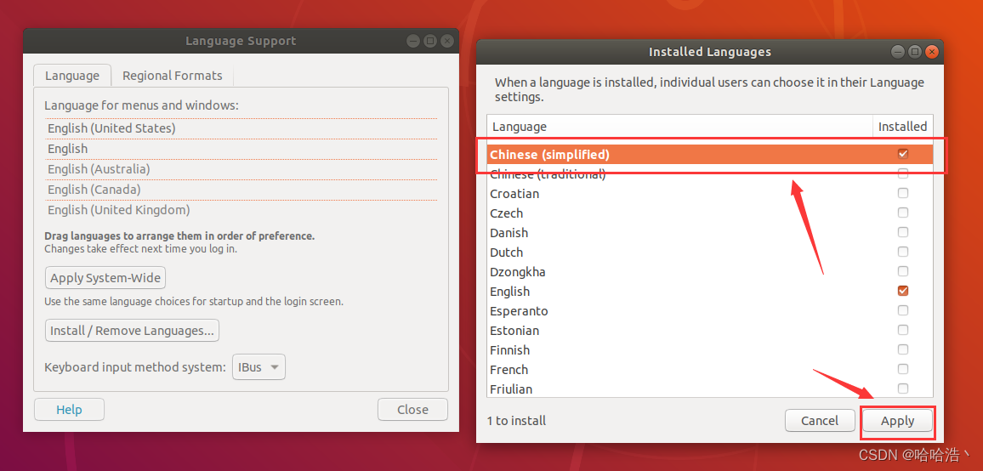The height and width of the screenshot is (471, 983).
Task: Select the French language row
Action: click(710, 369)
